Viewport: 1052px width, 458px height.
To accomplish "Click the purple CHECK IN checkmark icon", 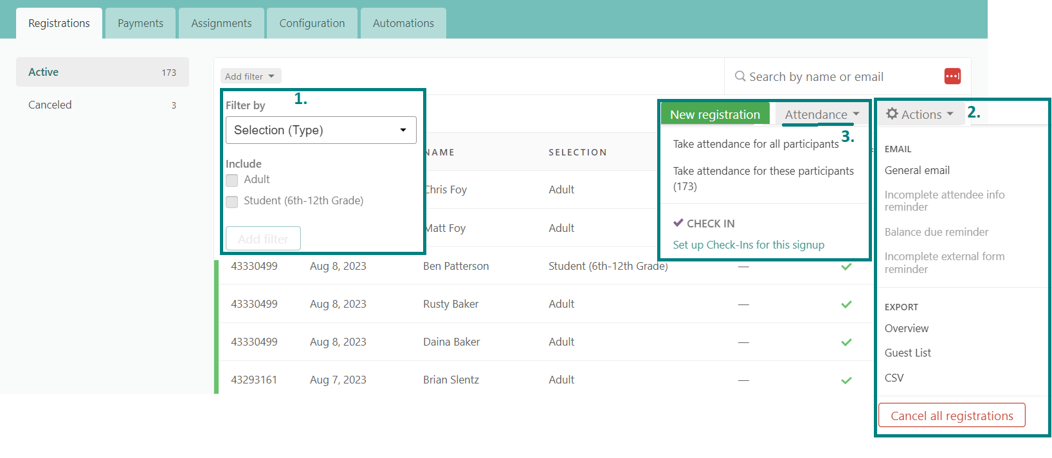I will [x=678, y=223].
